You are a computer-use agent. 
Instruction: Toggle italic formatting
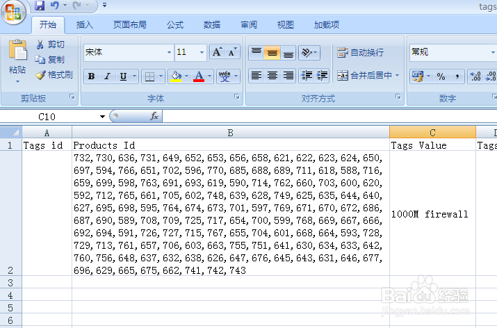(x=107, y=76)
